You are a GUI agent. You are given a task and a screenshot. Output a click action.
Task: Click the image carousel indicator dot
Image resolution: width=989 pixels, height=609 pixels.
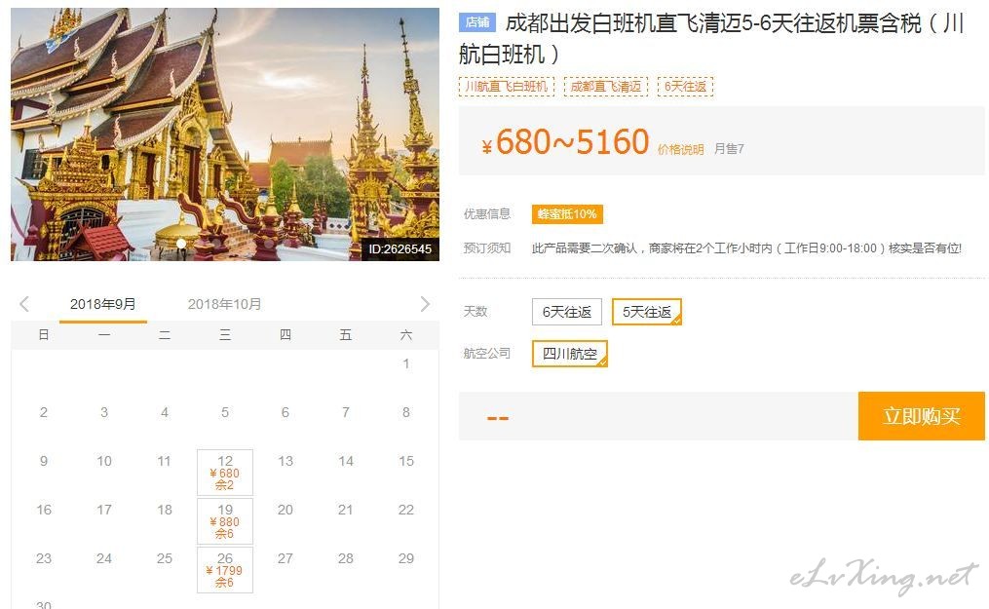tap(181, 244)
